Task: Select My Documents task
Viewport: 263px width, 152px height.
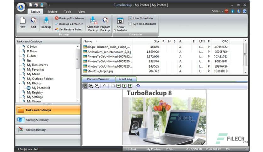Action: [x=37, y=65]
